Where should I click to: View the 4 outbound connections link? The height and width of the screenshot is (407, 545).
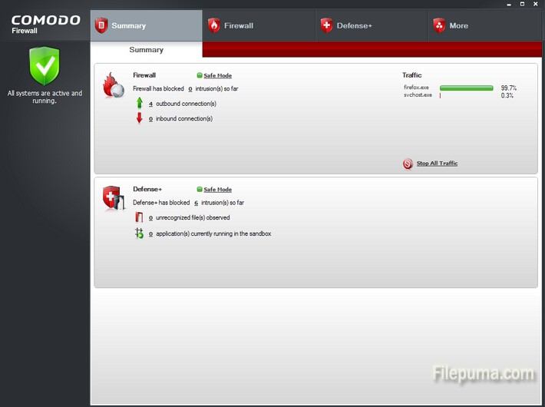pos(150,104)
